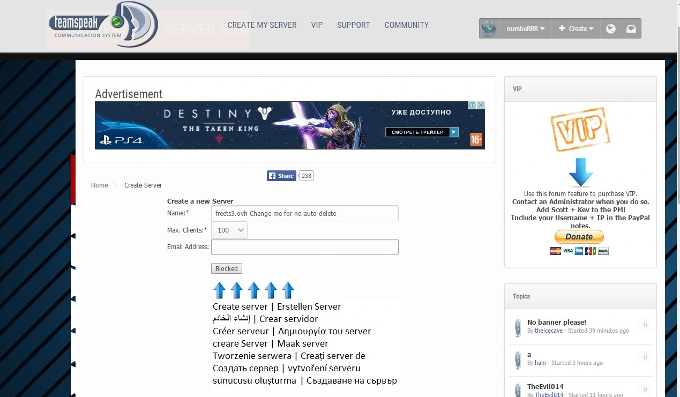Open the VIP menu item

tap(317, 25)
